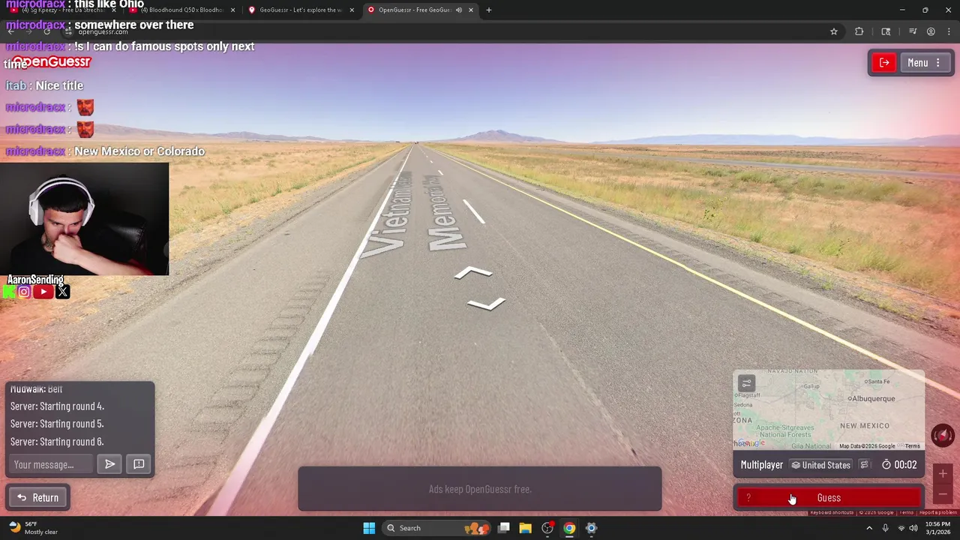Viewport: 960px width, 540px height.
Task: Click the Ads keep OpenGuessr free banner
Action: [x=480, y=489]
